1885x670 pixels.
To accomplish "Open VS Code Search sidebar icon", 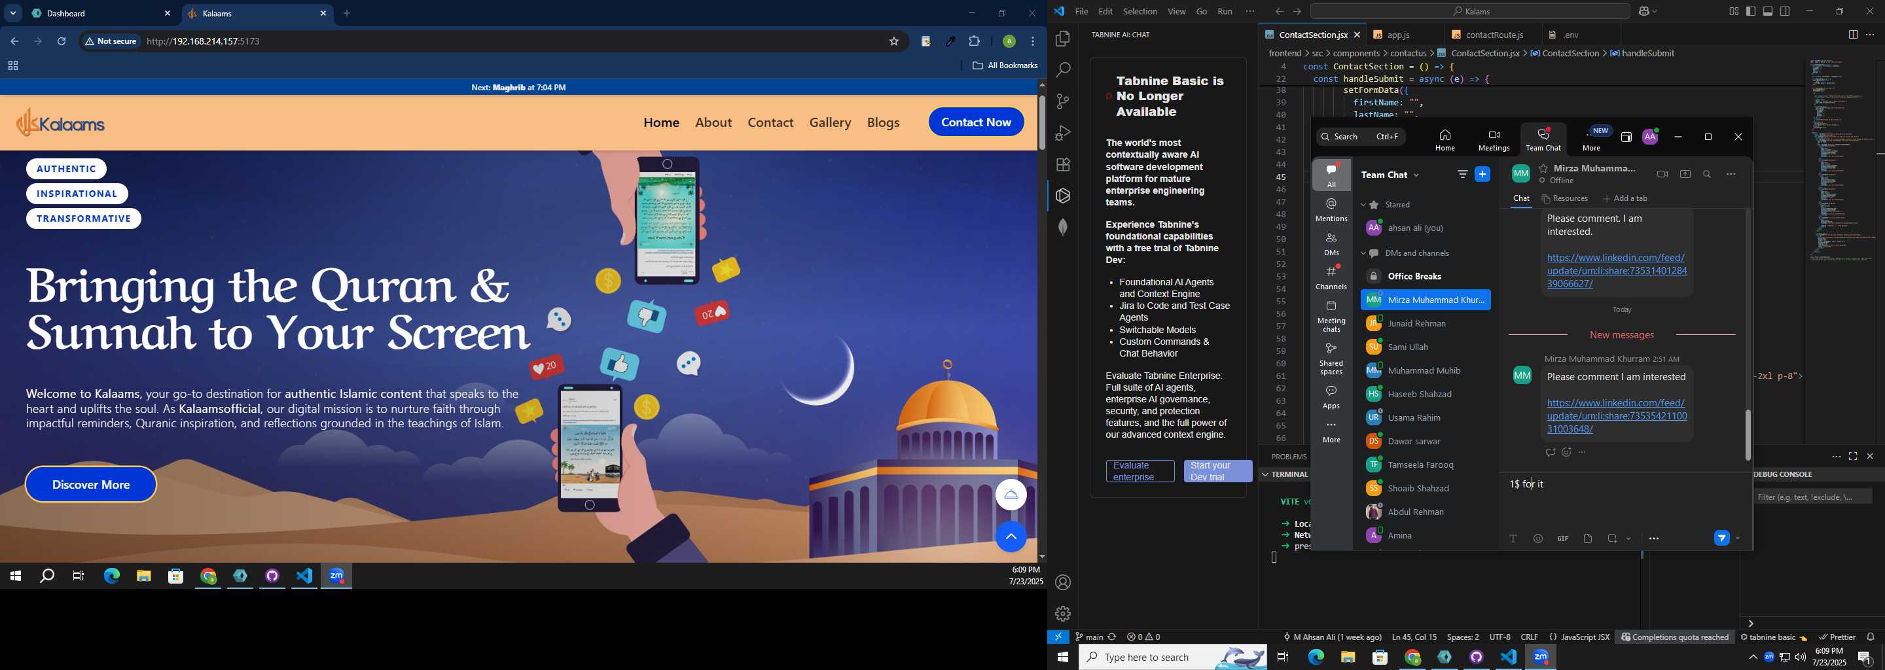I will pos(1062,70).
